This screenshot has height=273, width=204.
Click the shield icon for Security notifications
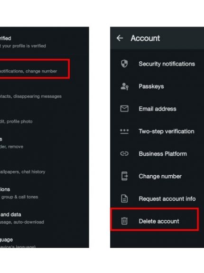(x=124, y=64)
